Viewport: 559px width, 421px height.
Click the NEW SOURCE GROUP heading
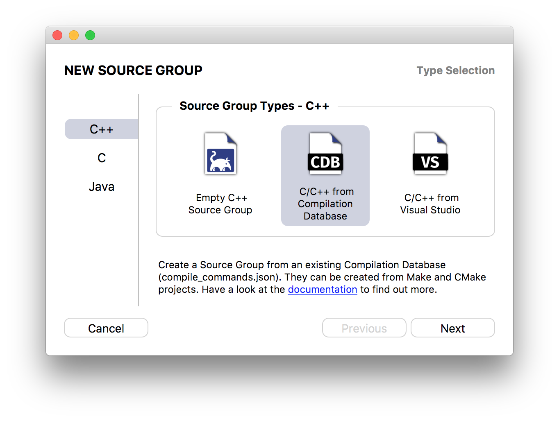coord(133,70)
